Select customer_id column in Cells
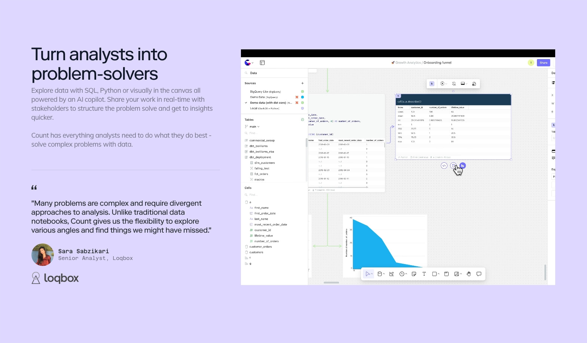587x343 pixels. point(263,230)
